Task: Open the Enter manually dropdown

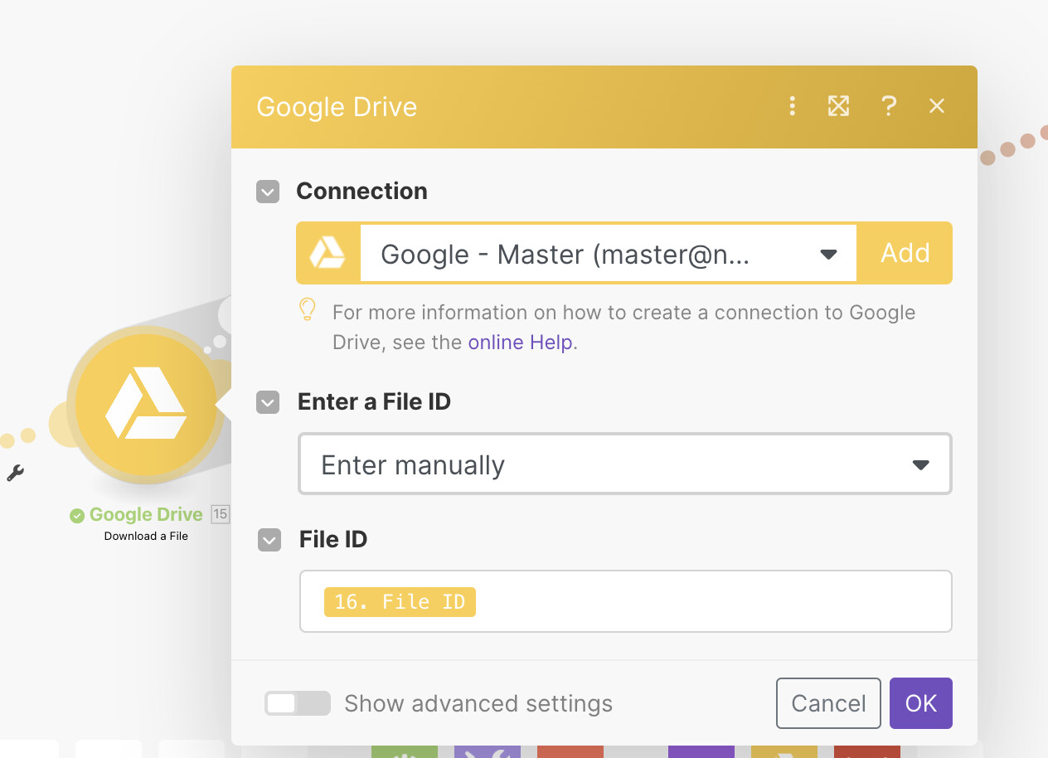Action: click(625, 464)
